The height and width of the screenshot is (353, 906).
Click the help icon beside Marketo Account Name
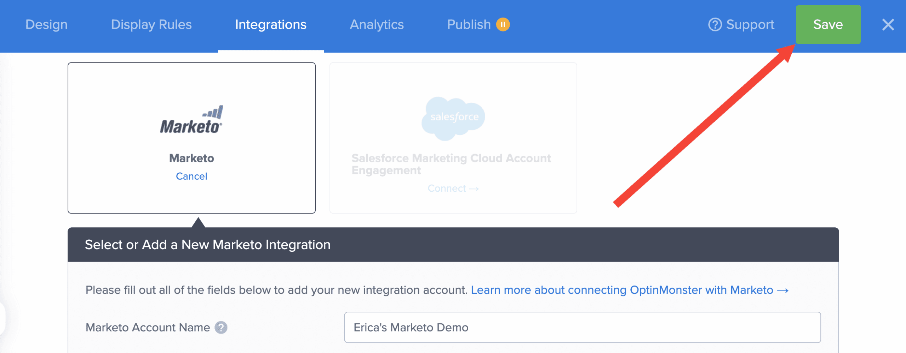[221, 328]
